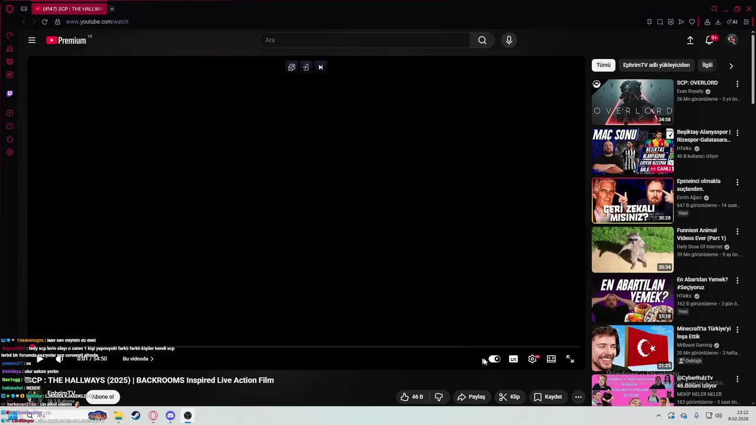
Task: Open Easy Setup menu icon
Action: (x=747, y=22)
